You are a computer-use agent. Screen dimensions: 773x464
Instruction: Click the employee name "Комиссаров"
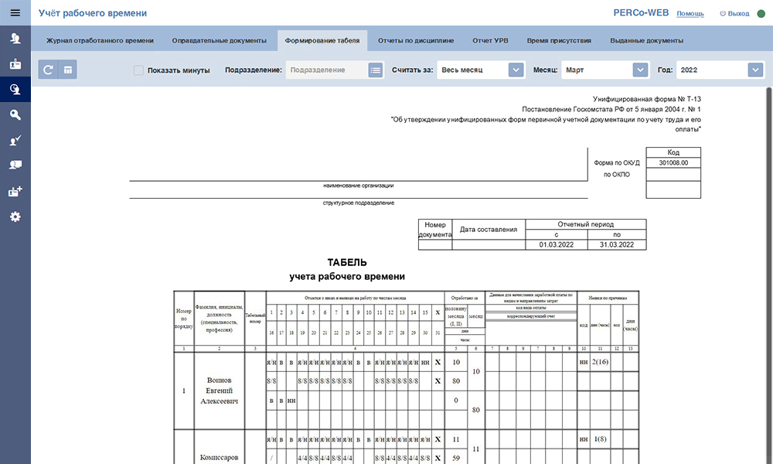[x=220, y=458]
